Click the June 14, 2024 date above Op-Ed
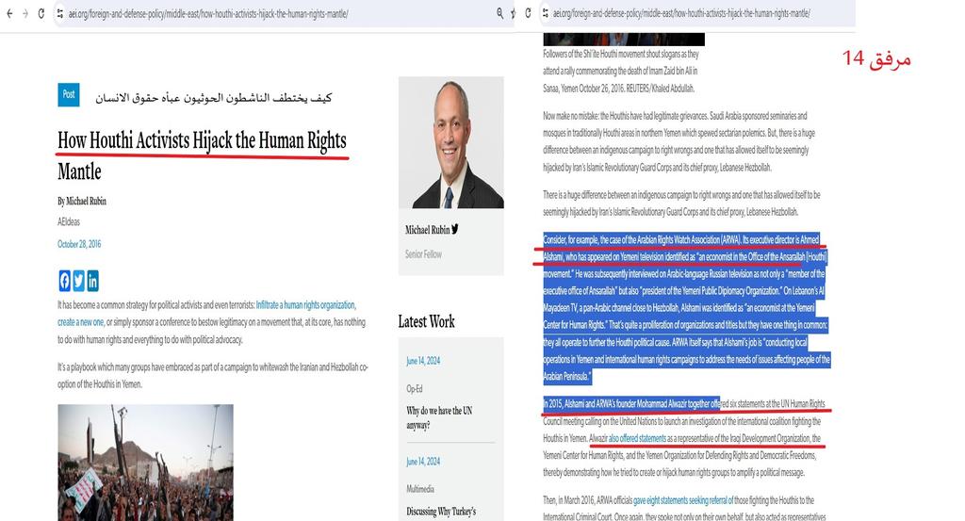This screenshot has width=965, height=521. pos(423,361)
